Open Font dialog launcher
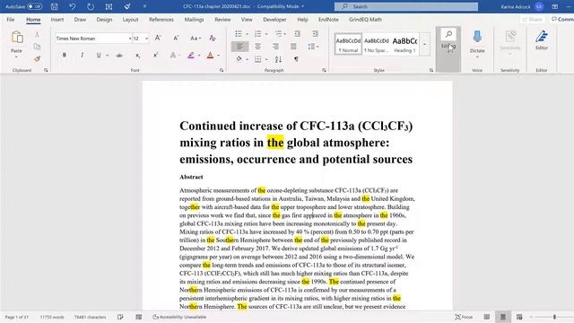This screenshot has width=574, height=323. click(x=222, y=70)
